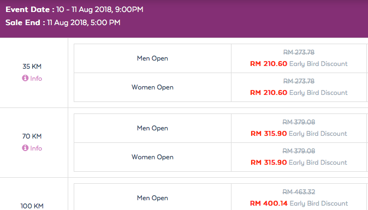Click the RM 400.14 Early Bird price
This screenshot has width=368, height=210.
269,203
